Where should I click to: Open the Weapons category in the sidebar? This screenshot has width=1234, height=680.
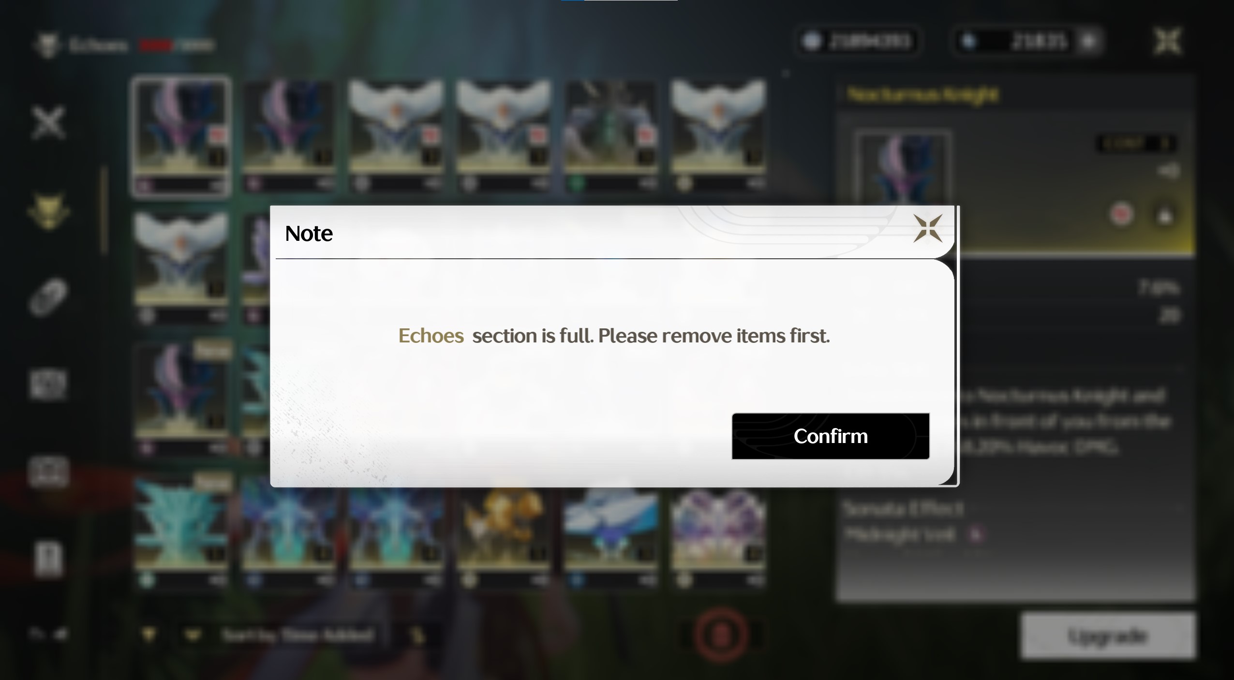click(x=48, y=122)
